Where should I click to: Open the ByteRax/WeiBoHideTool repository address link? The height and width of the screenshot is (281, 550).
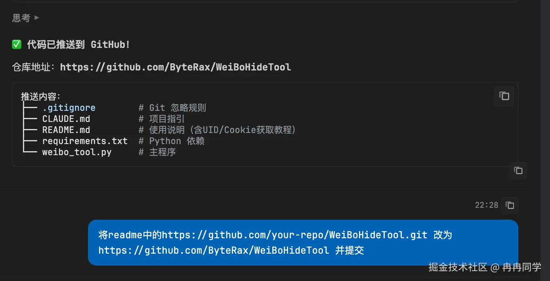(175, 67)
